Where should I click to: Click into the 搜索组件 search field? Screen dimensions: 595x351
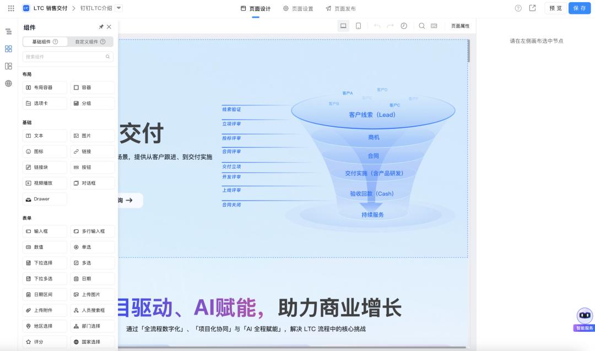(x=63, y=57)
